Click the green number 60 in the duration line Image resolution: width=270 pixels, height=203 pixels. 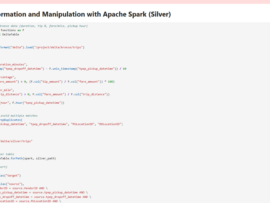(125, 69)
